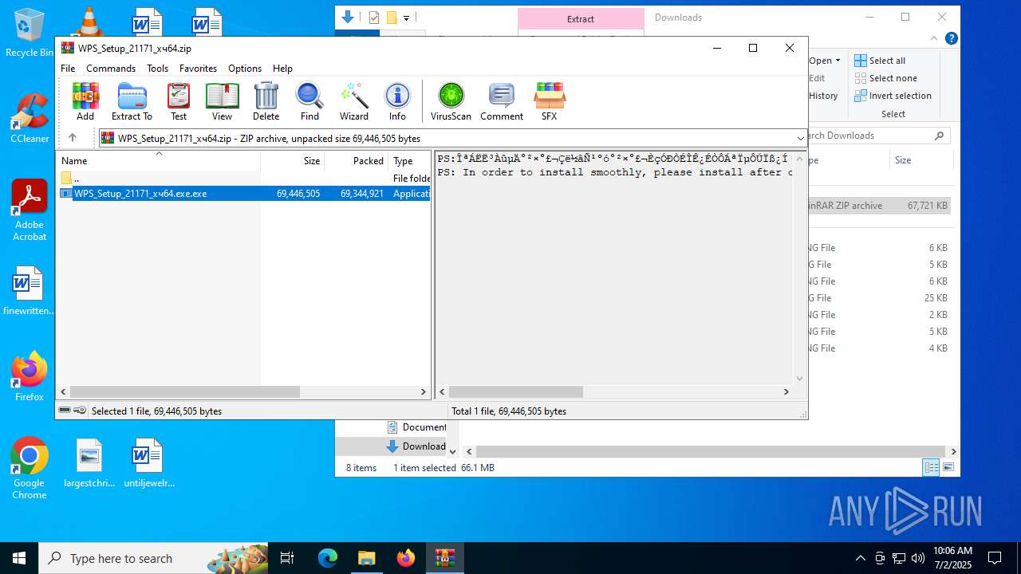This screenshot has width=1021, height=574.
Task: Select WPS_Setup_21171_x64.exe.exe file row
Action: point(244,194)
